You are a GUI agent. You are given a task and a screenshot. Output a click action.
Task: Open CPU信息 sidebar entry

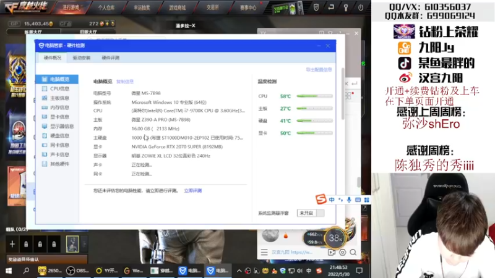[x=56, y=88]
